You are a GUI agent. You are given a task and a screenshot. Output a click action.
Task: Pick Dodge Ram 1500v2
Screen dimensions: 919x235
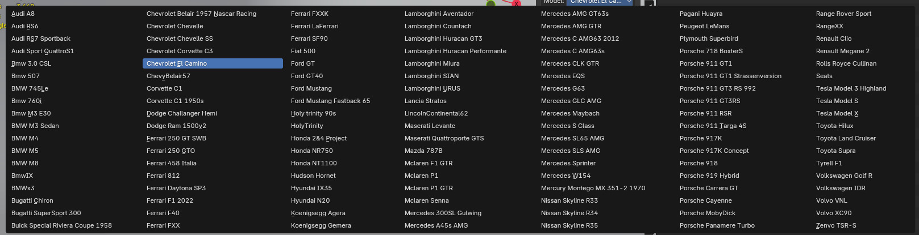(x=176, y=126)
